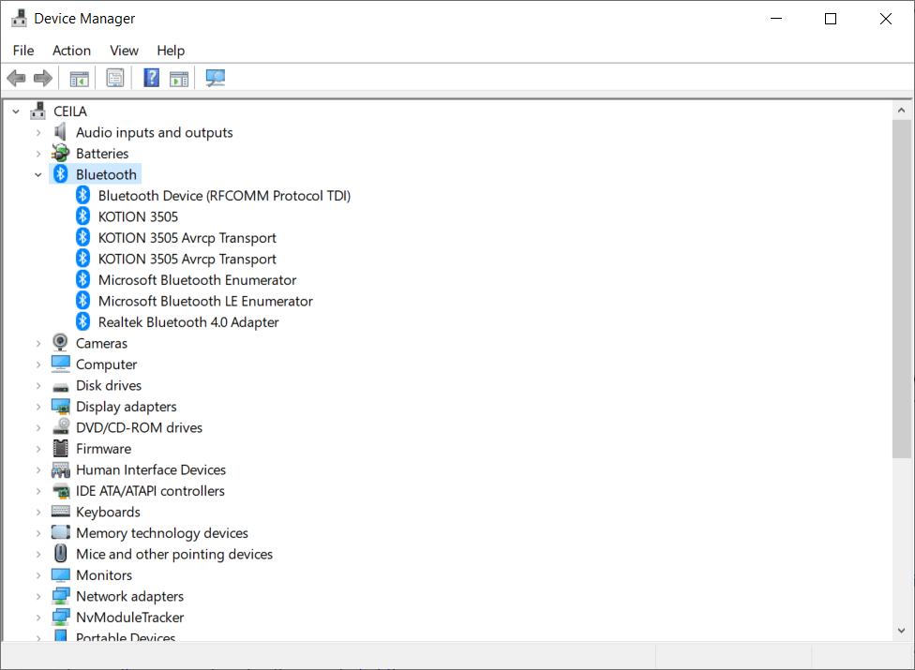Click the KOTION 3505 Bluetooth icon
The image size is (915, 670).
pyautogui.click(x=82, y=216)
